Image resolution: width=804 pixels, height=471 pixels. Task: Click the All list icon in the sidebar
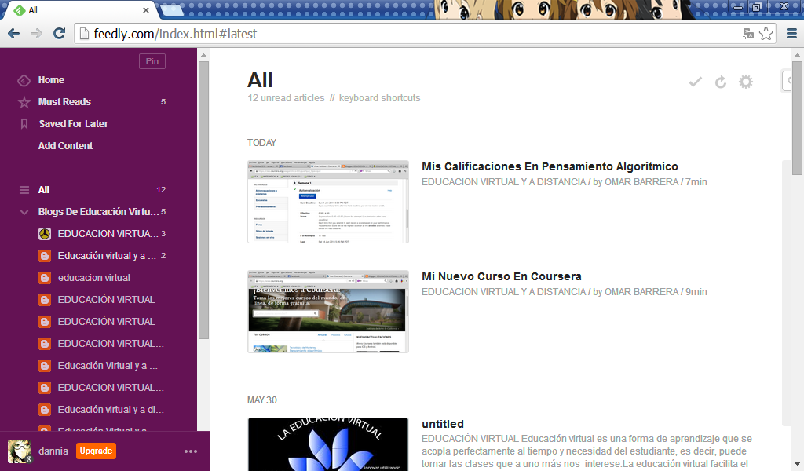point(24,190)
